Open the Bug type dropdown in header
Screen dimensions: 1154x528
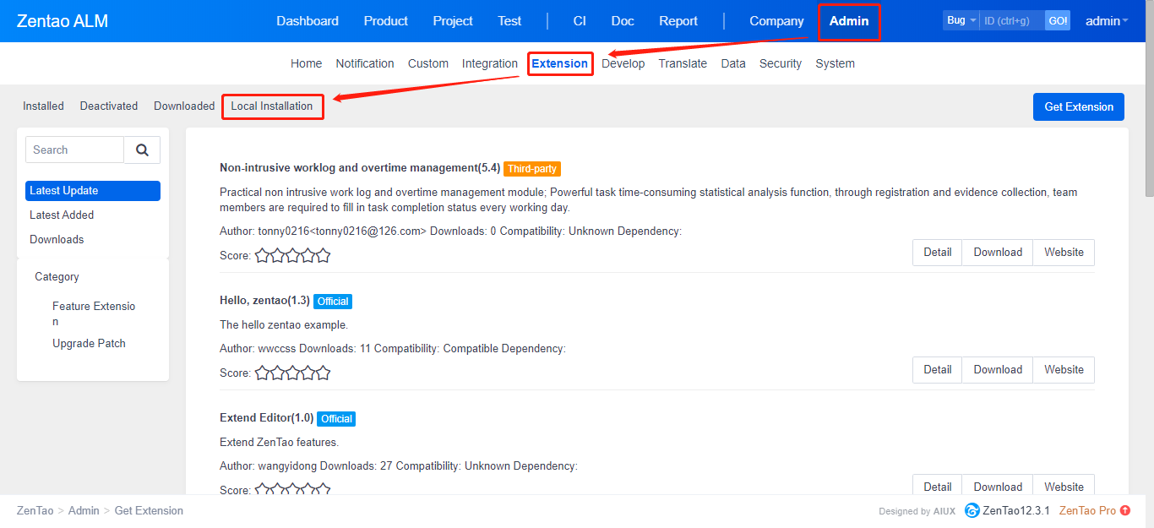(x=961, y=20)
